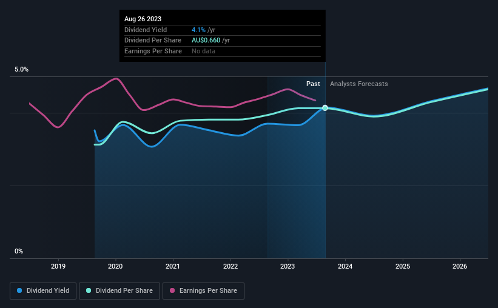
Task: Click the pink Earnings Per Share legend dot
Action: pos(172,290)
